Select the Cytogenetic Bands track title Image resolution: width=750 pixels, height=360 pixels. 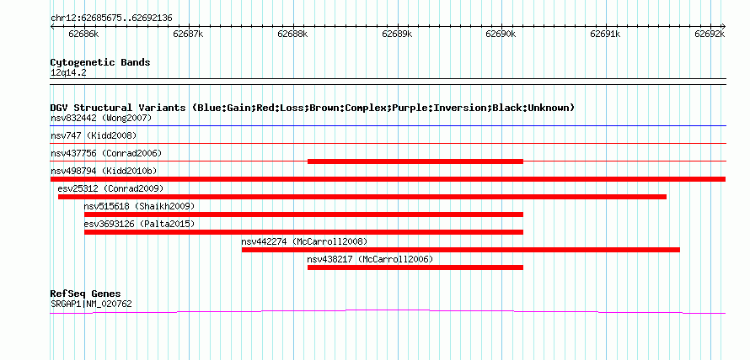(100, 62)
